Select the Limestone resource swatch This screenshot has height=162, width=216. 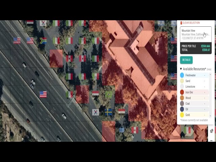(182, 86)
